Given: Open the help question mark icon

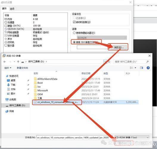Looking at the screenshot, I should pyautogui.click(x=148, y=68).
